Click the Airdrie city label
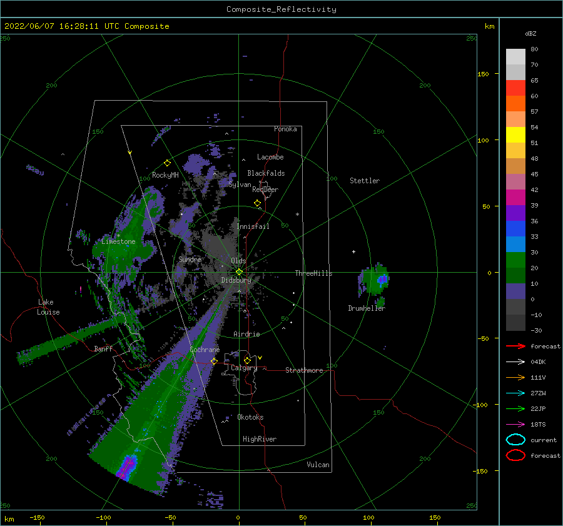Screen dimensions: 563x526 click(x=246, y=334)
